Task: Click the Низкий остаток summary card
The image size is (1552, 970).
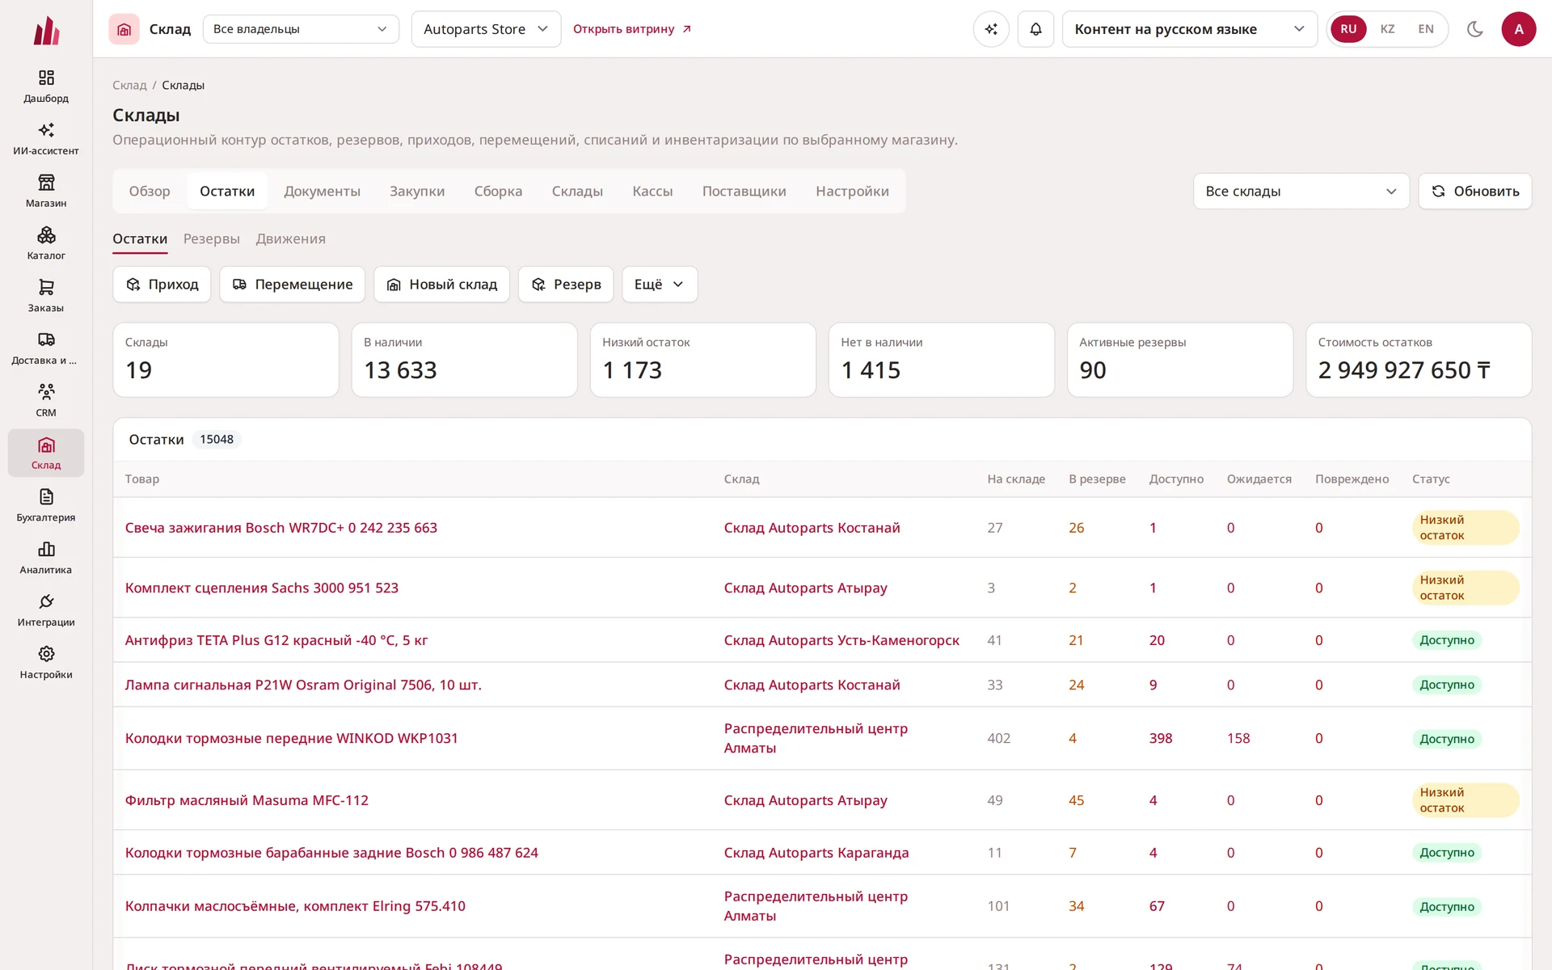Action: (702, 360)
